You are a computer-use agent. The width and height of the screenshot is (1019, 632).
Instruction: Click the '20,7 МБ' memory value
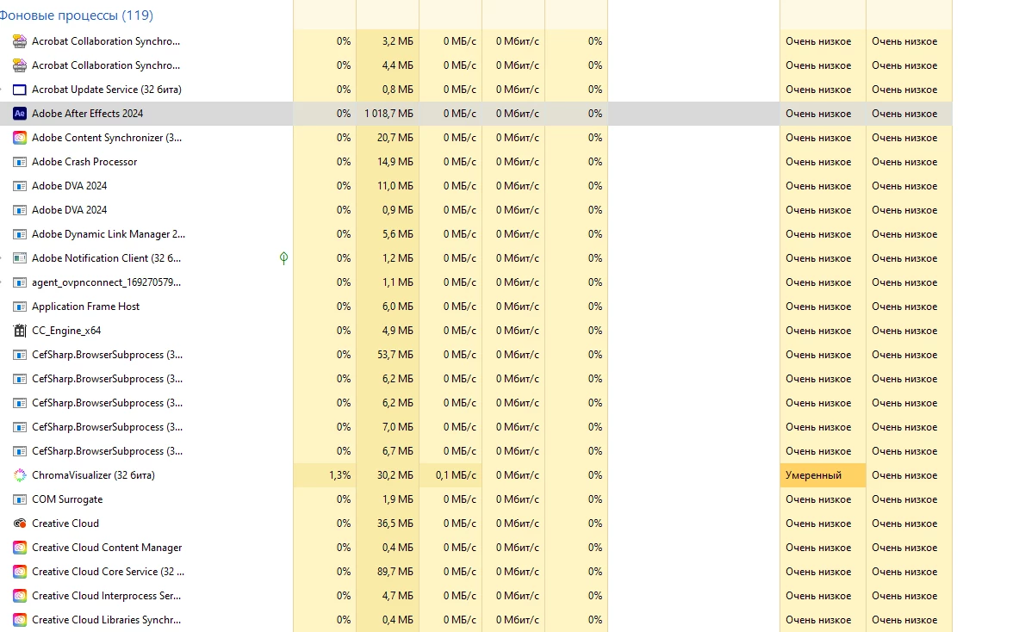point(395,138)
